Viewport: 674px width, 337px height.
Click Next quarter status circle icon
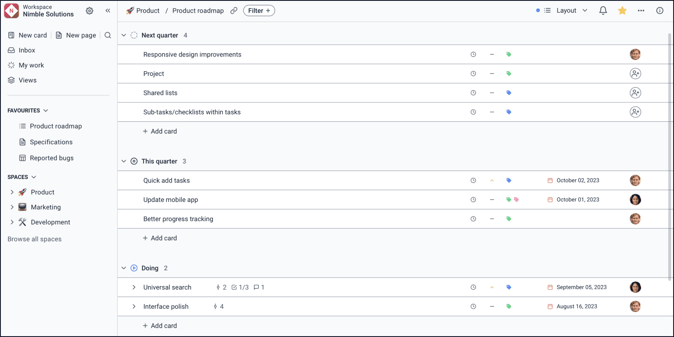tap(134, 35)
